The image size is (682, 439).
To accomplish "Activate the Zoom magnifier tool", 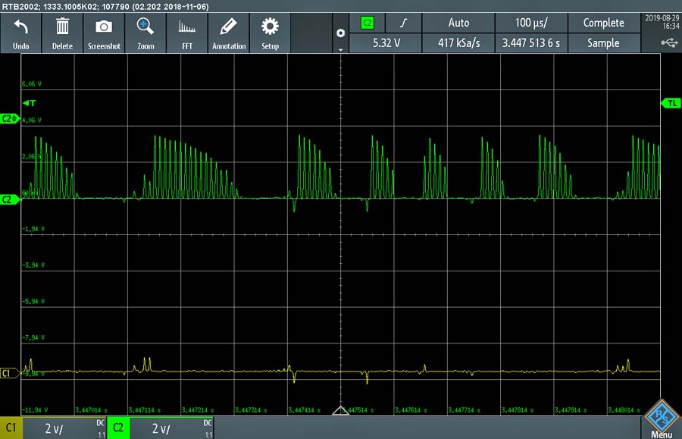I will tap(145, 27).
